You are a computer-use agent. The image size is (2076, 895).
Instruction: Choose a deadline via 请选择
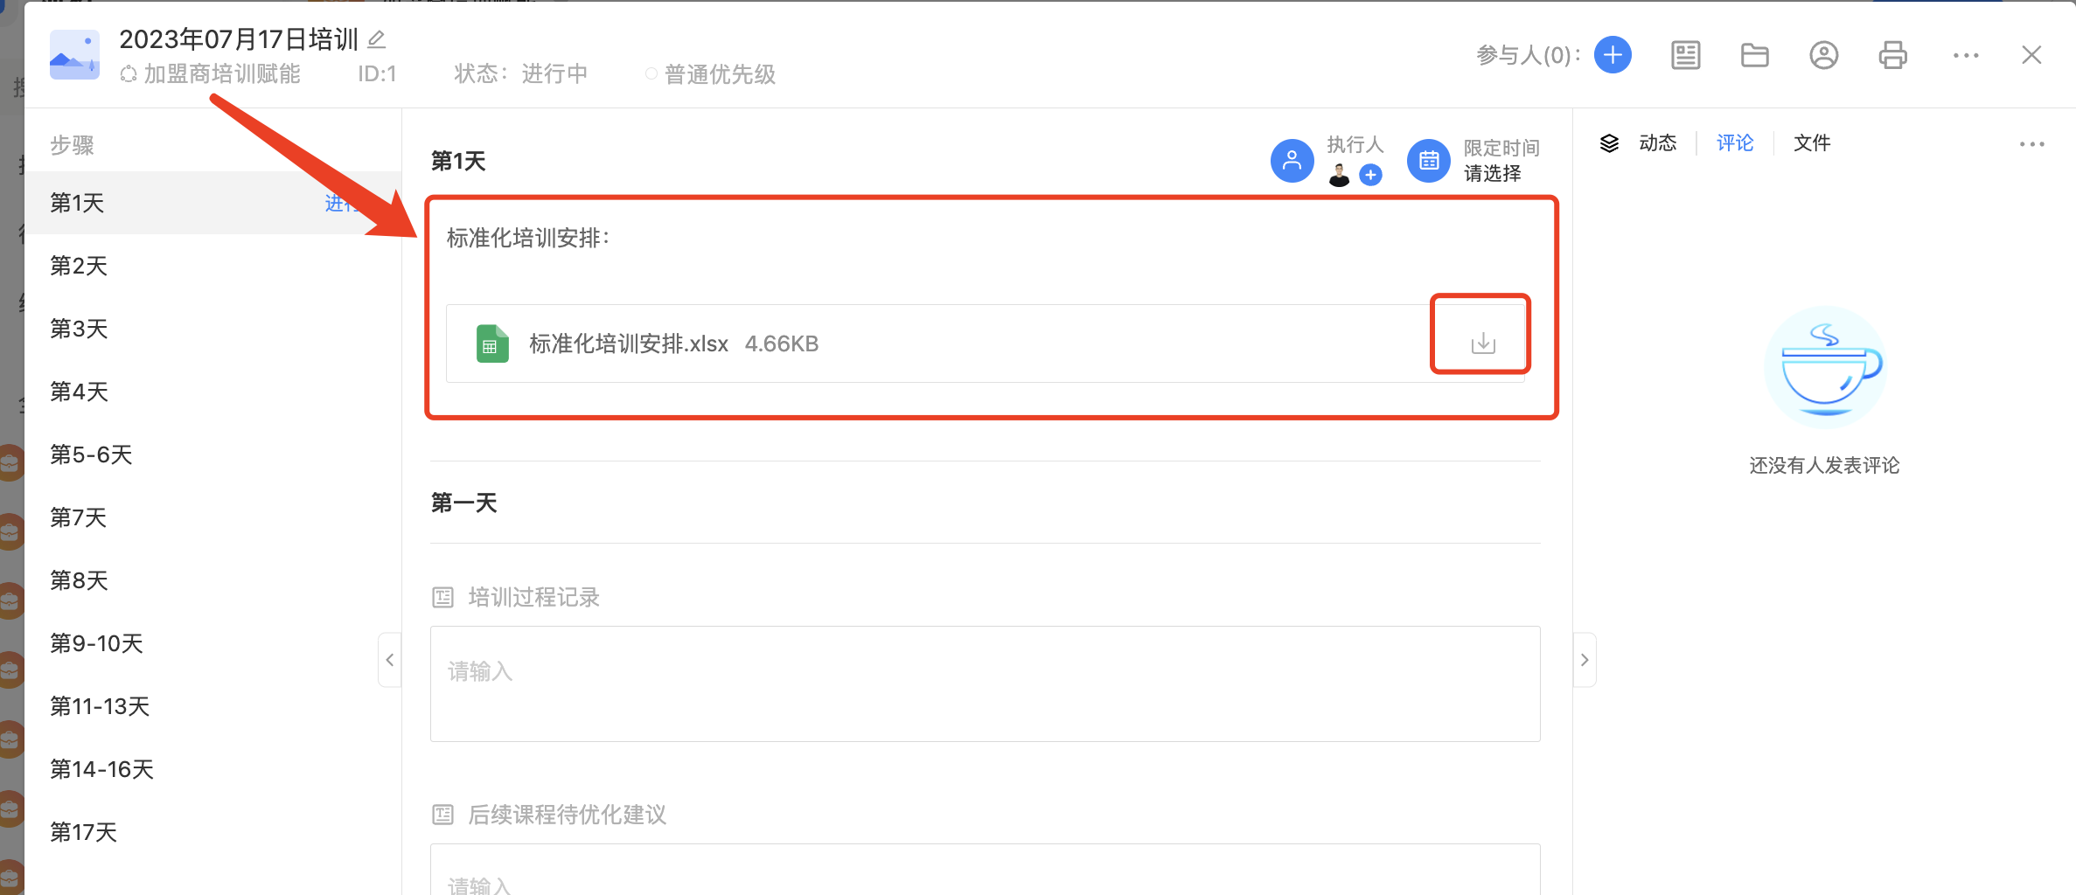[1492, 174]
